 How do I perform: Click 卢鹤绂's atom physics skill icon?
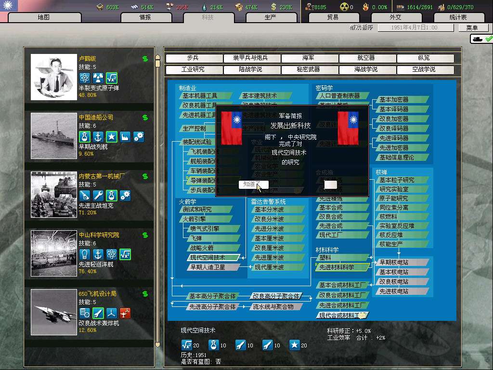tap(84, 78)
